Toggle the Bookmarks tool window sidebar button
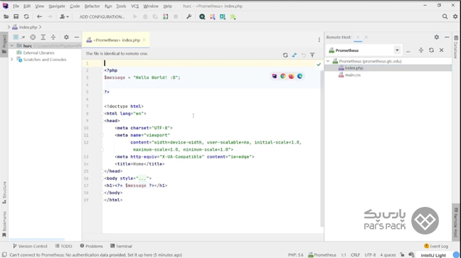The width and height of the screenshot is (461, 258). (4, 224)
